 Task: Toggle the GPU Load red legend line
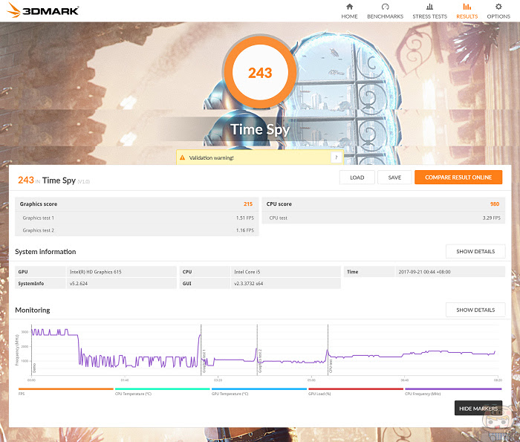point(356,389)
